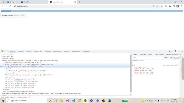Open the Network tab
This screenshot has width=184, height=103.
pos(48,51)
